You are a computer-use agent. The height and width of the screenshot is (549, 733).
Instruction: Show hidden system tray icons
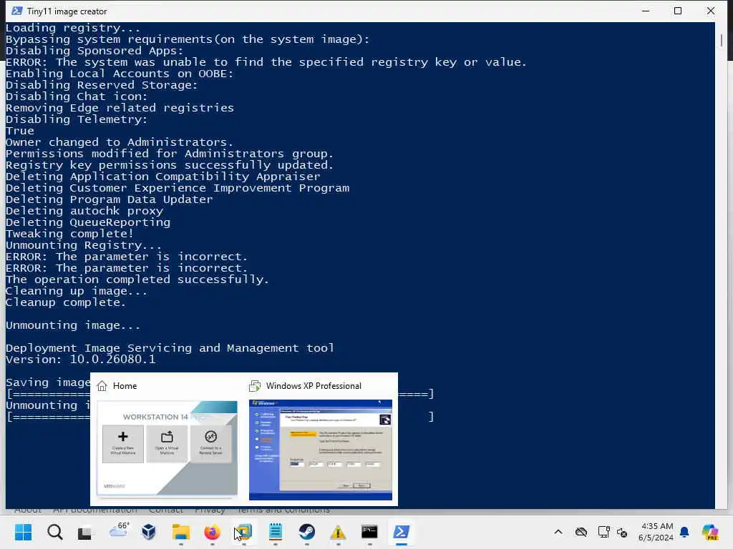point(558,532)
